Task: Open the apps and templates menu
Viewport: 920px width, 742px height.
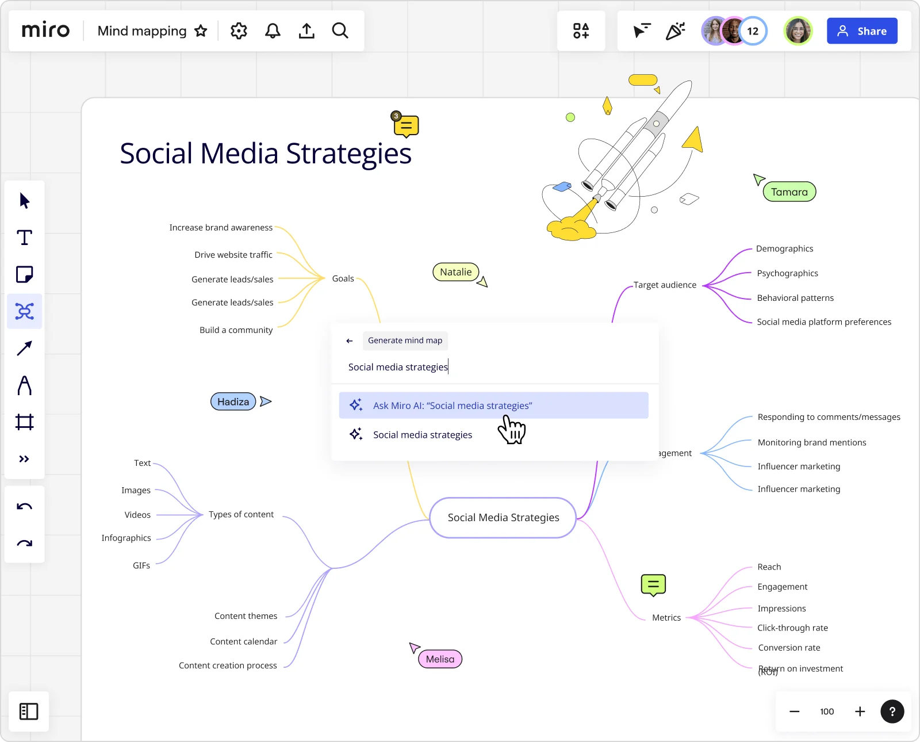Action: click(x=581, y=31)
